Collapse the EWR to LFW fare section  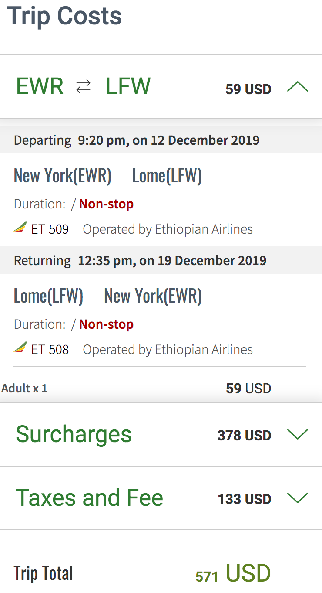point(298,87)
